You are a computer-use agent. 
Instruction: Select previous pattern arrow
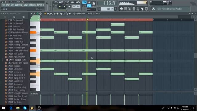99,9
